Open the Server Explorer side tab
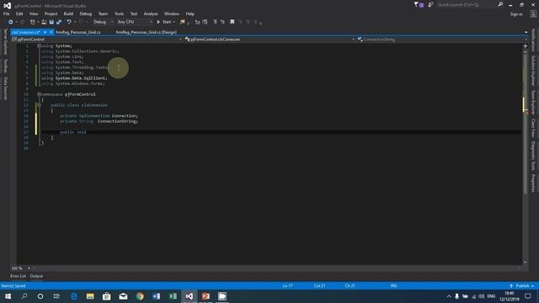This screenshot has height=303, width=539. [6, 42]
